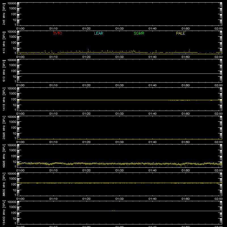
Task: Click the red SVTO station label
Action: pyautogui.click(x=58, y=33)
